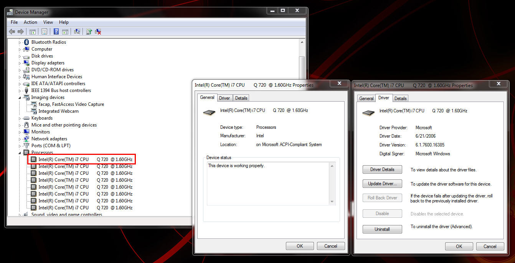This screenshot has height=263, width=515.
Task: Toggle the Show/Hide Console Tree toolbar icon
Action: [33, 31]
